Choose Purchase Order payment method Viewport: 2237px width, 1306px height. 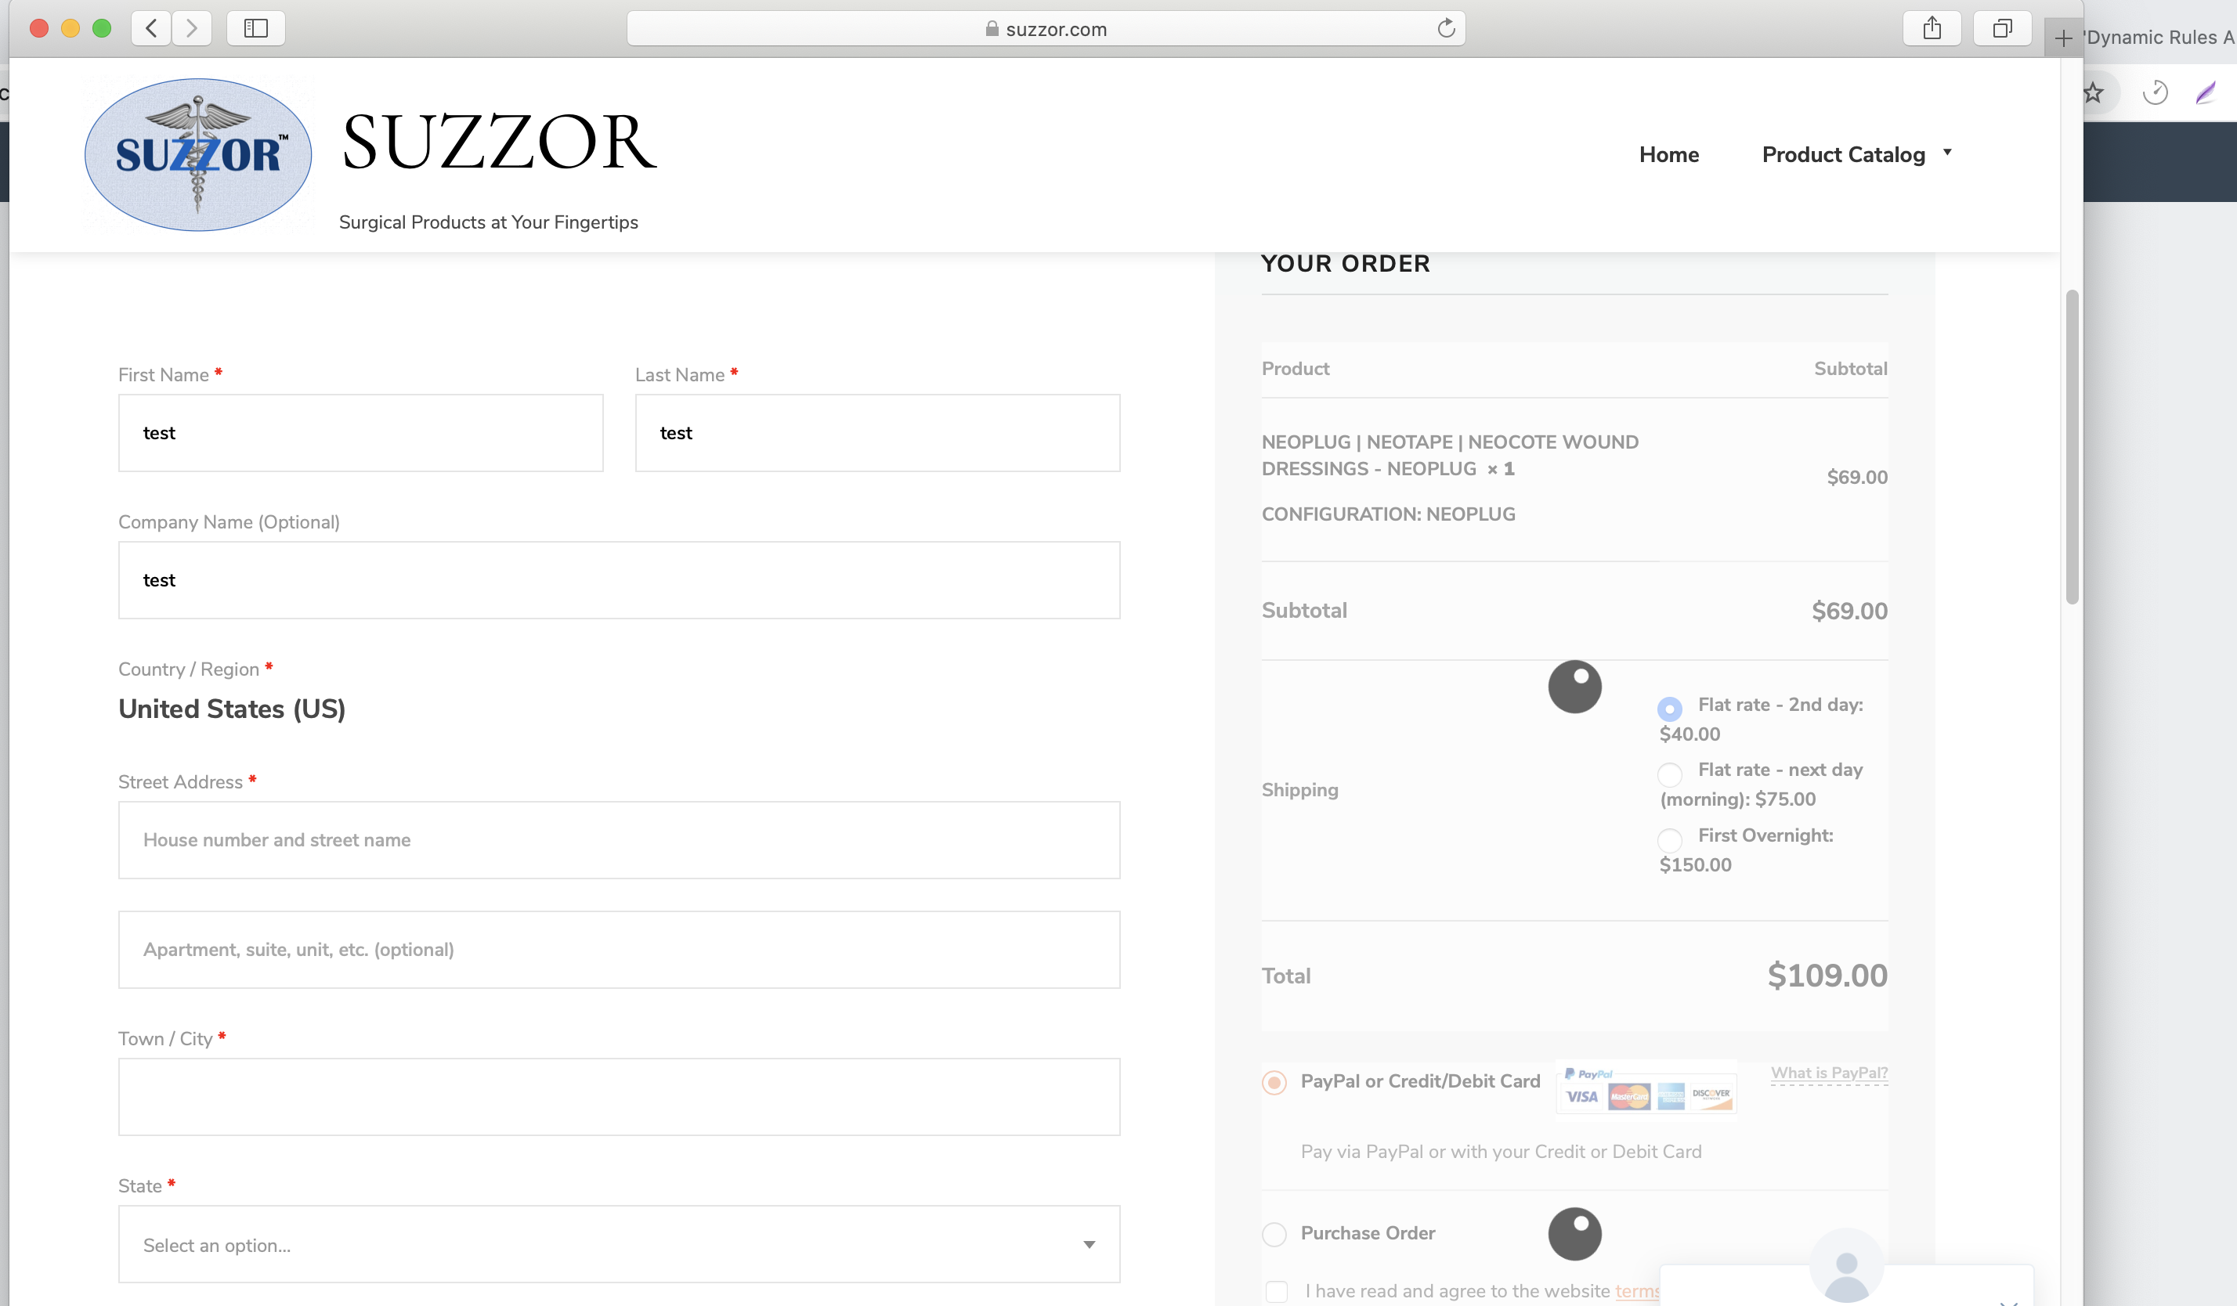pos(1274,1233)
